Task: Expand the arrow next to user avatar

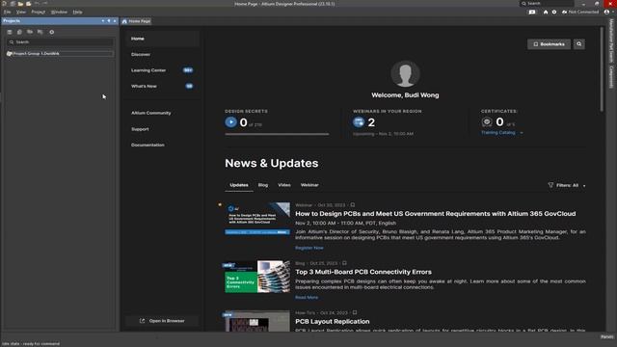Action: coord(612,13)
